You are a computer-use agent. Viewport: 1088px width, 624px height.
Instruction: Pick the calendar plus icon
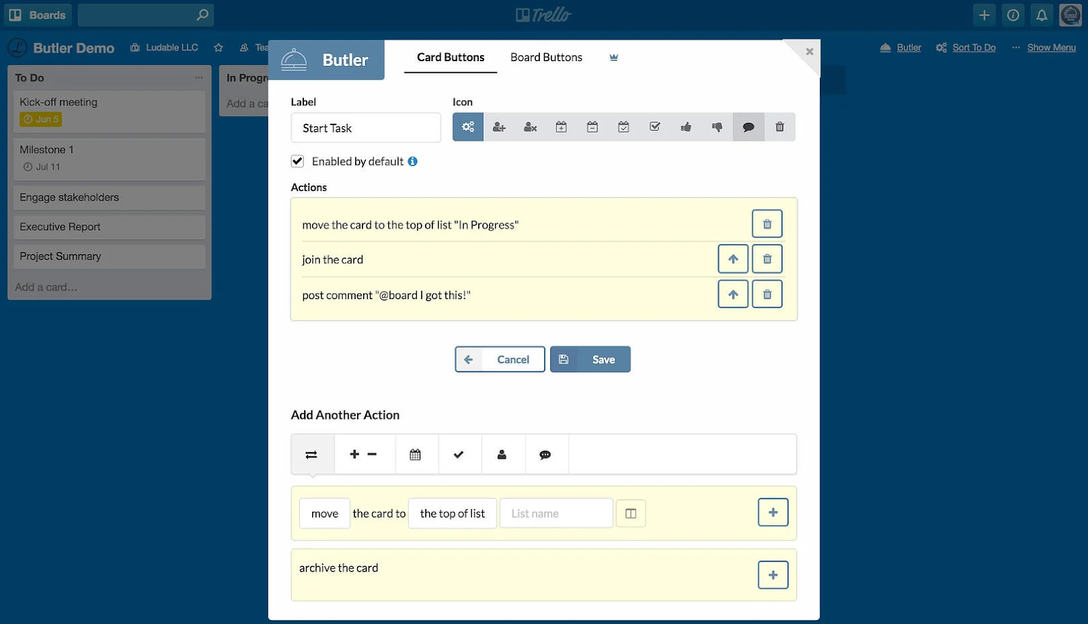tap(561, 127)
